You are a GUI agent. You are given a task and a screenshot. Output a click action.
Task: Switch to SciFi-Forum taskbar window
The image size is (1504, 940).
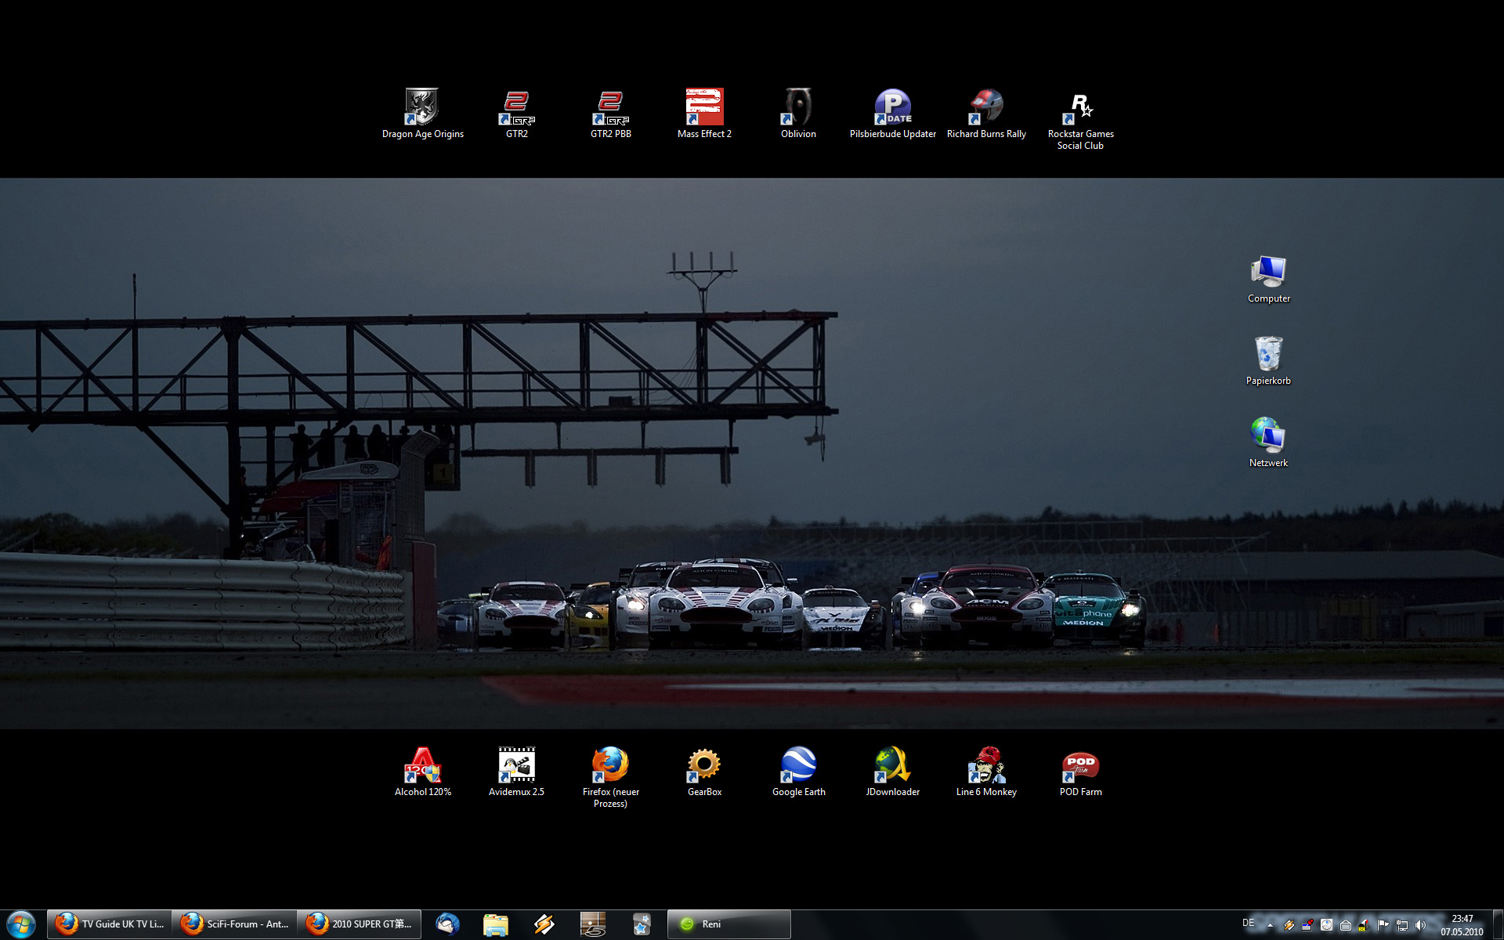pyautogui.click(x=235, y=924)
